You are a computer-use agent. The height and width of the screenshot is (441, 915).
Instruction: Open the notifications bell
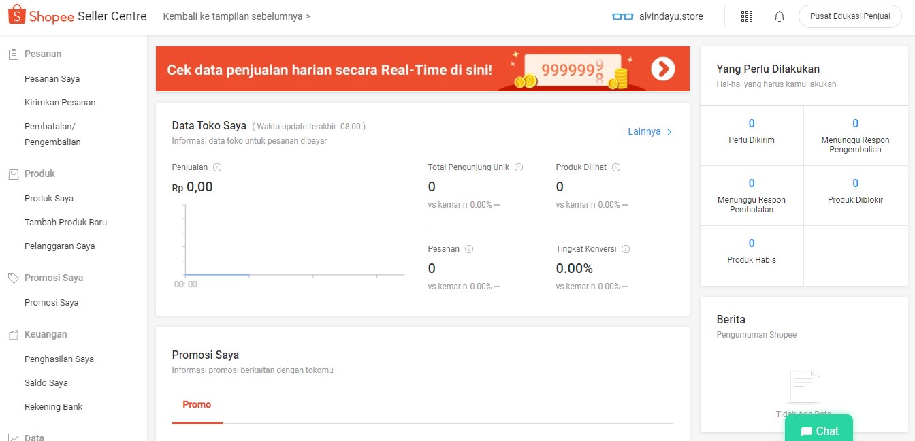pyautogui.click(x=780, y=16)
